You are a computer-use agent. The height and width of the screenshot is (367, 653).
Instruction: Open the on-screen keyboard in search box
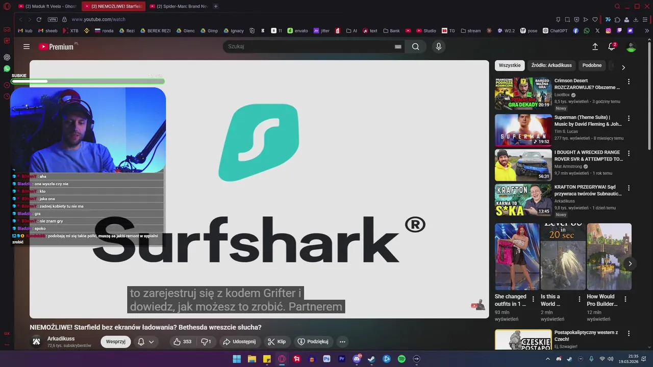pos(398,46)
